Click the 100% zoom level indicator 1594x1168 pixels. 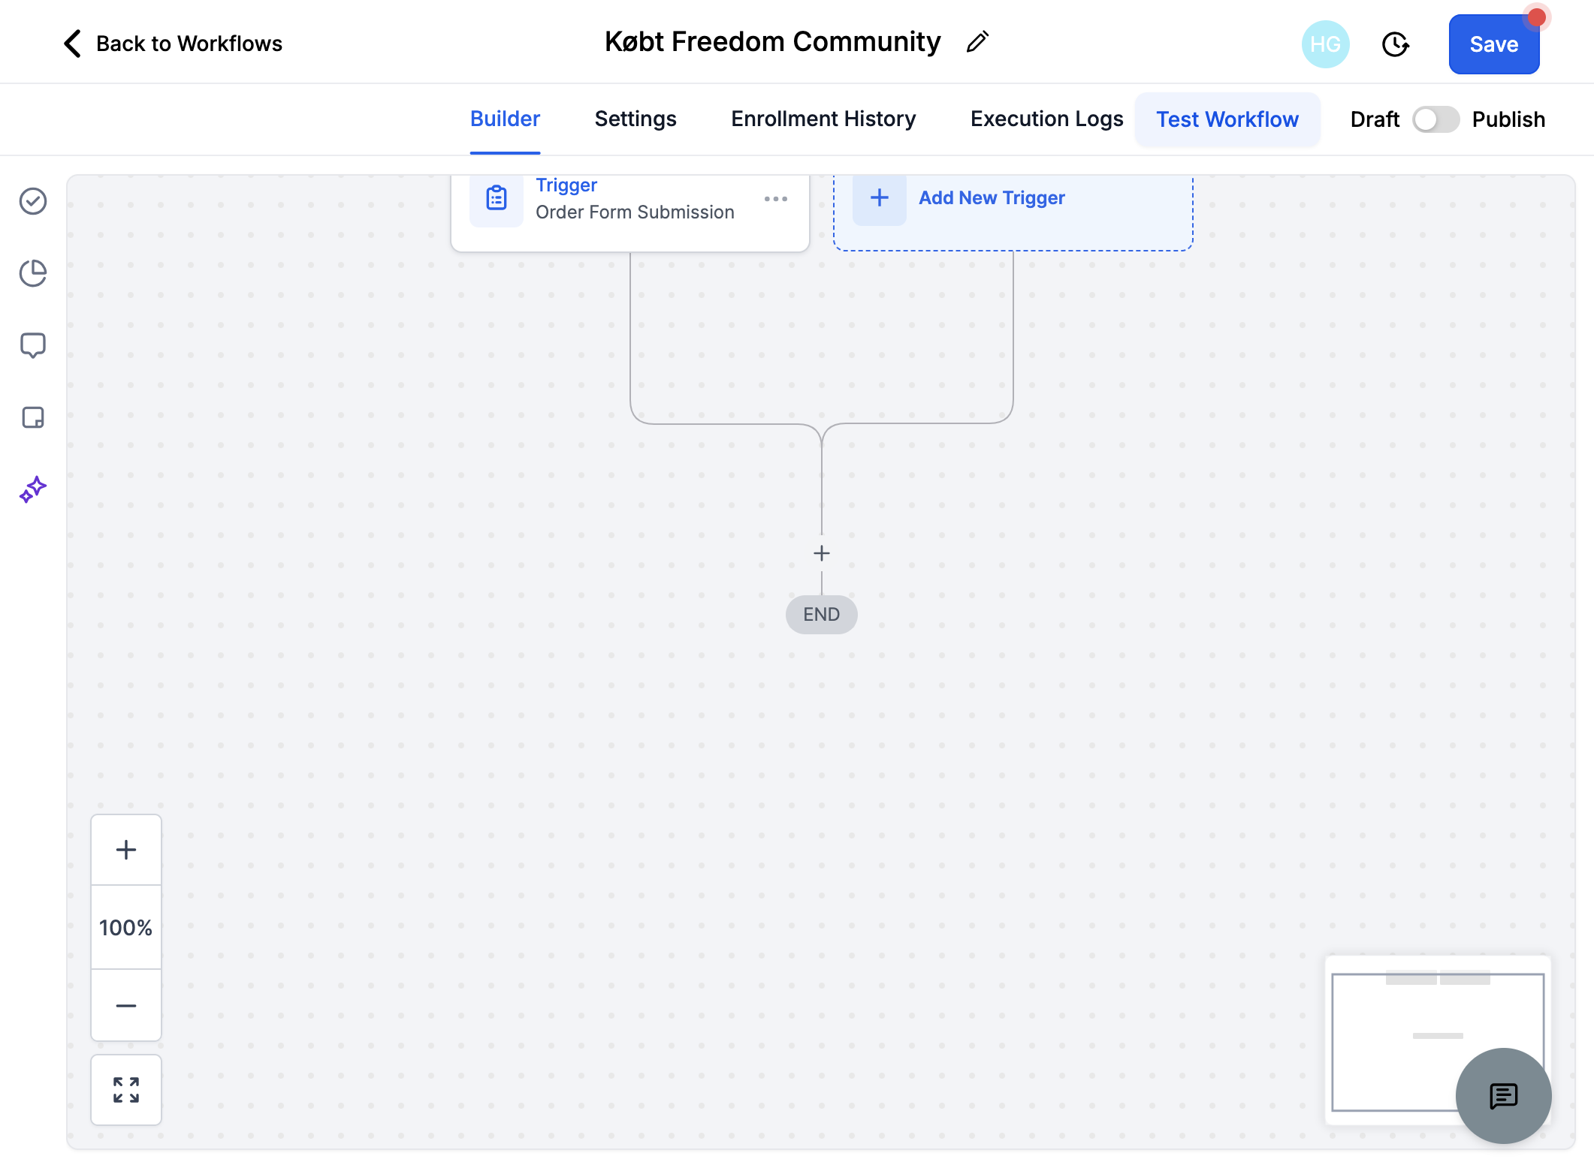(x=126, y=928)
